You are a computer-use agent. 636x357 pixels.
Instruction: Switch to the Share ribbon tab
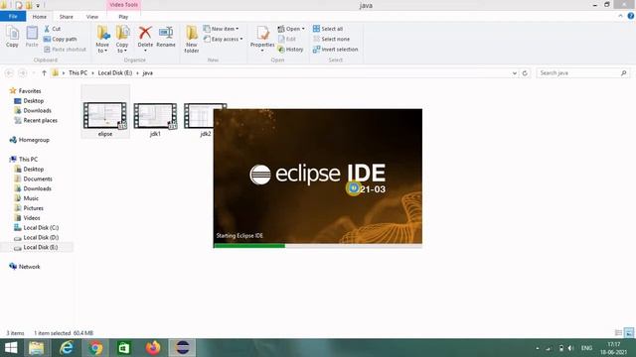click(67, 17)
